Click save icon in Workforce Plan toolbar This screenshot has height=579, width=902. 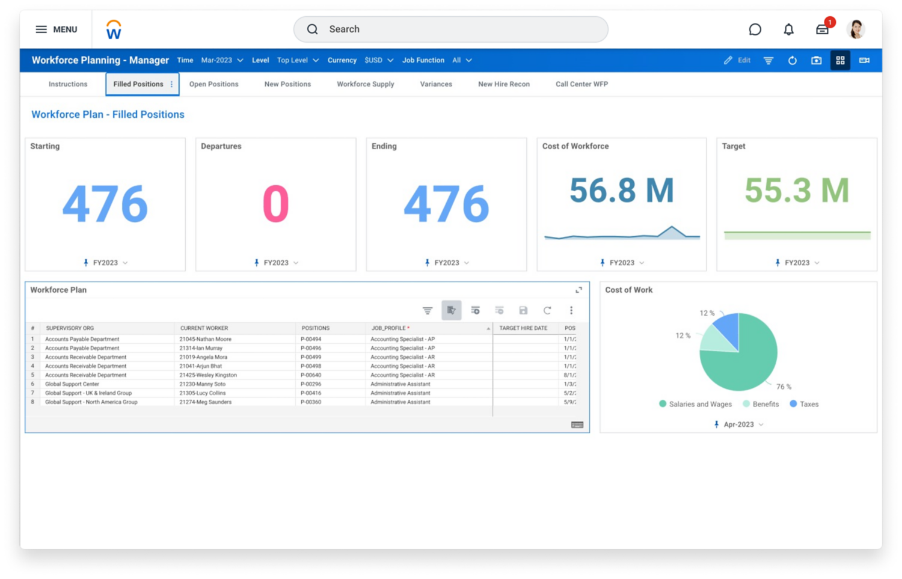(523, 310)
